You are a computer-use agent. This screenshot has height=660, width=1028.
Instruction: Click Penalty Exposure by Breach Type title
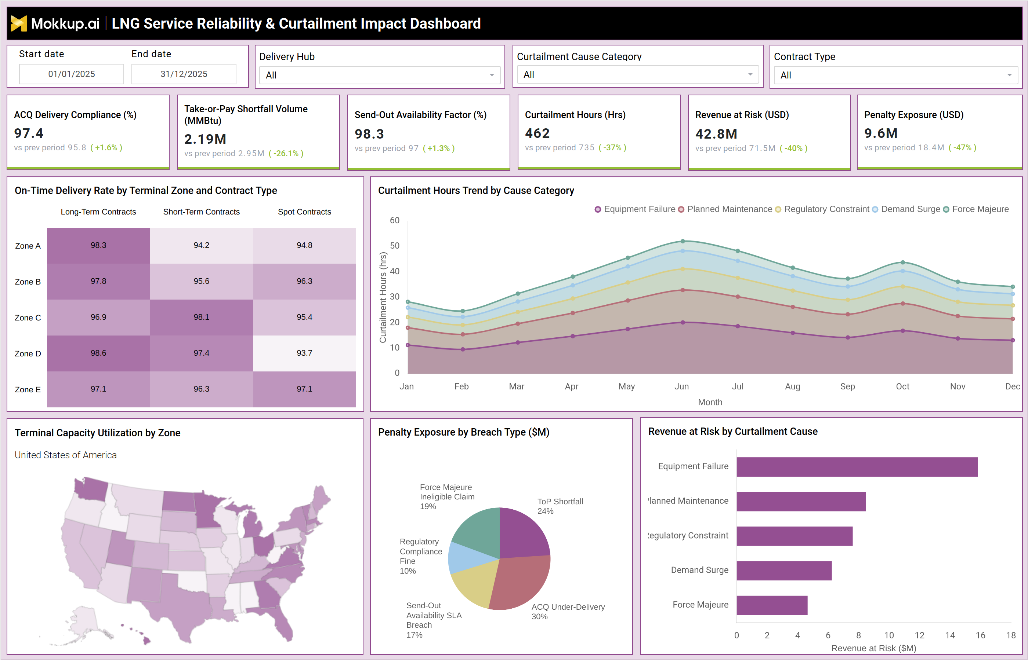(463, 432)
